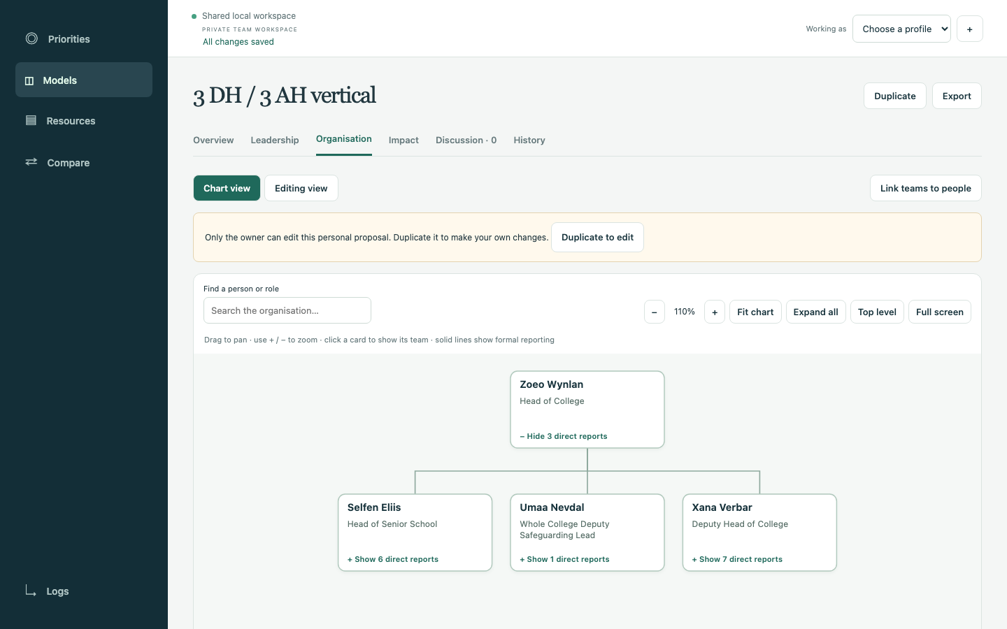Add a new profile with plus button

coord(969,29)
